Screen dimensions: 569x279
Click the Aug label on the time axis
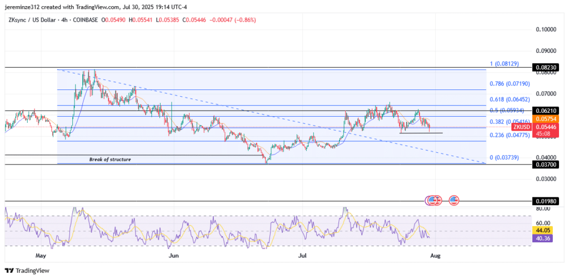click(435, 256)
